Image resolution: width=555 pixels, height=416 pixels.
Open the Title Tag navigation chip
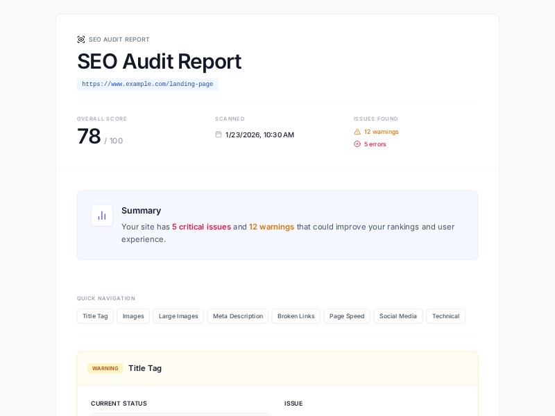click(95, 316)
